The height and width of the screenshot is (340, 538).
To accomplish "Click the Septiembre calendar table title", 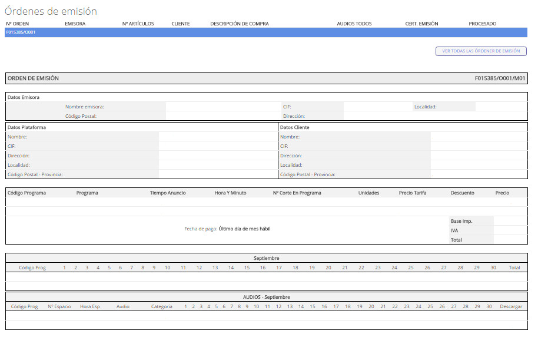I will tap(266, 258).
